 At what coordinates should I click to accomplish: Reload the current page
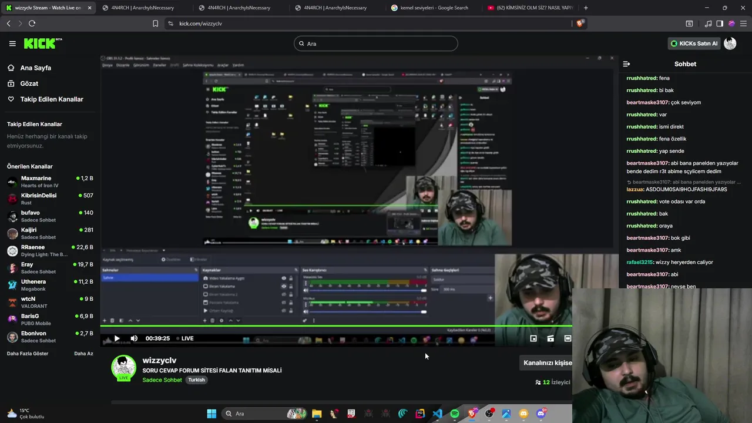(x=32, y=23)
